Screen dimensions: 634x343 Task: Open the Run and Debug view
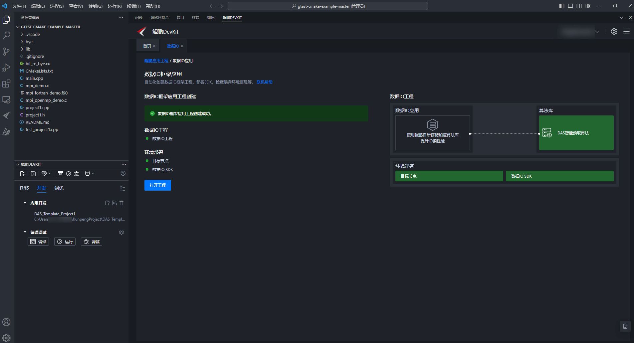[6, 68]
